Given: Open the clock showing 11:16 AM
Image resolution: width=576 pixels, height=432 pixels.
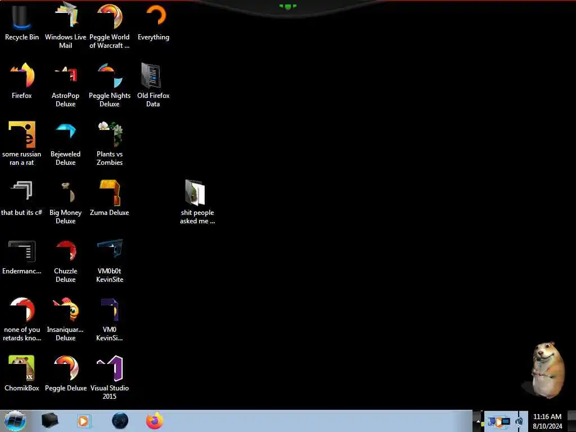Looking at the screenshot, I should [547, 421].
